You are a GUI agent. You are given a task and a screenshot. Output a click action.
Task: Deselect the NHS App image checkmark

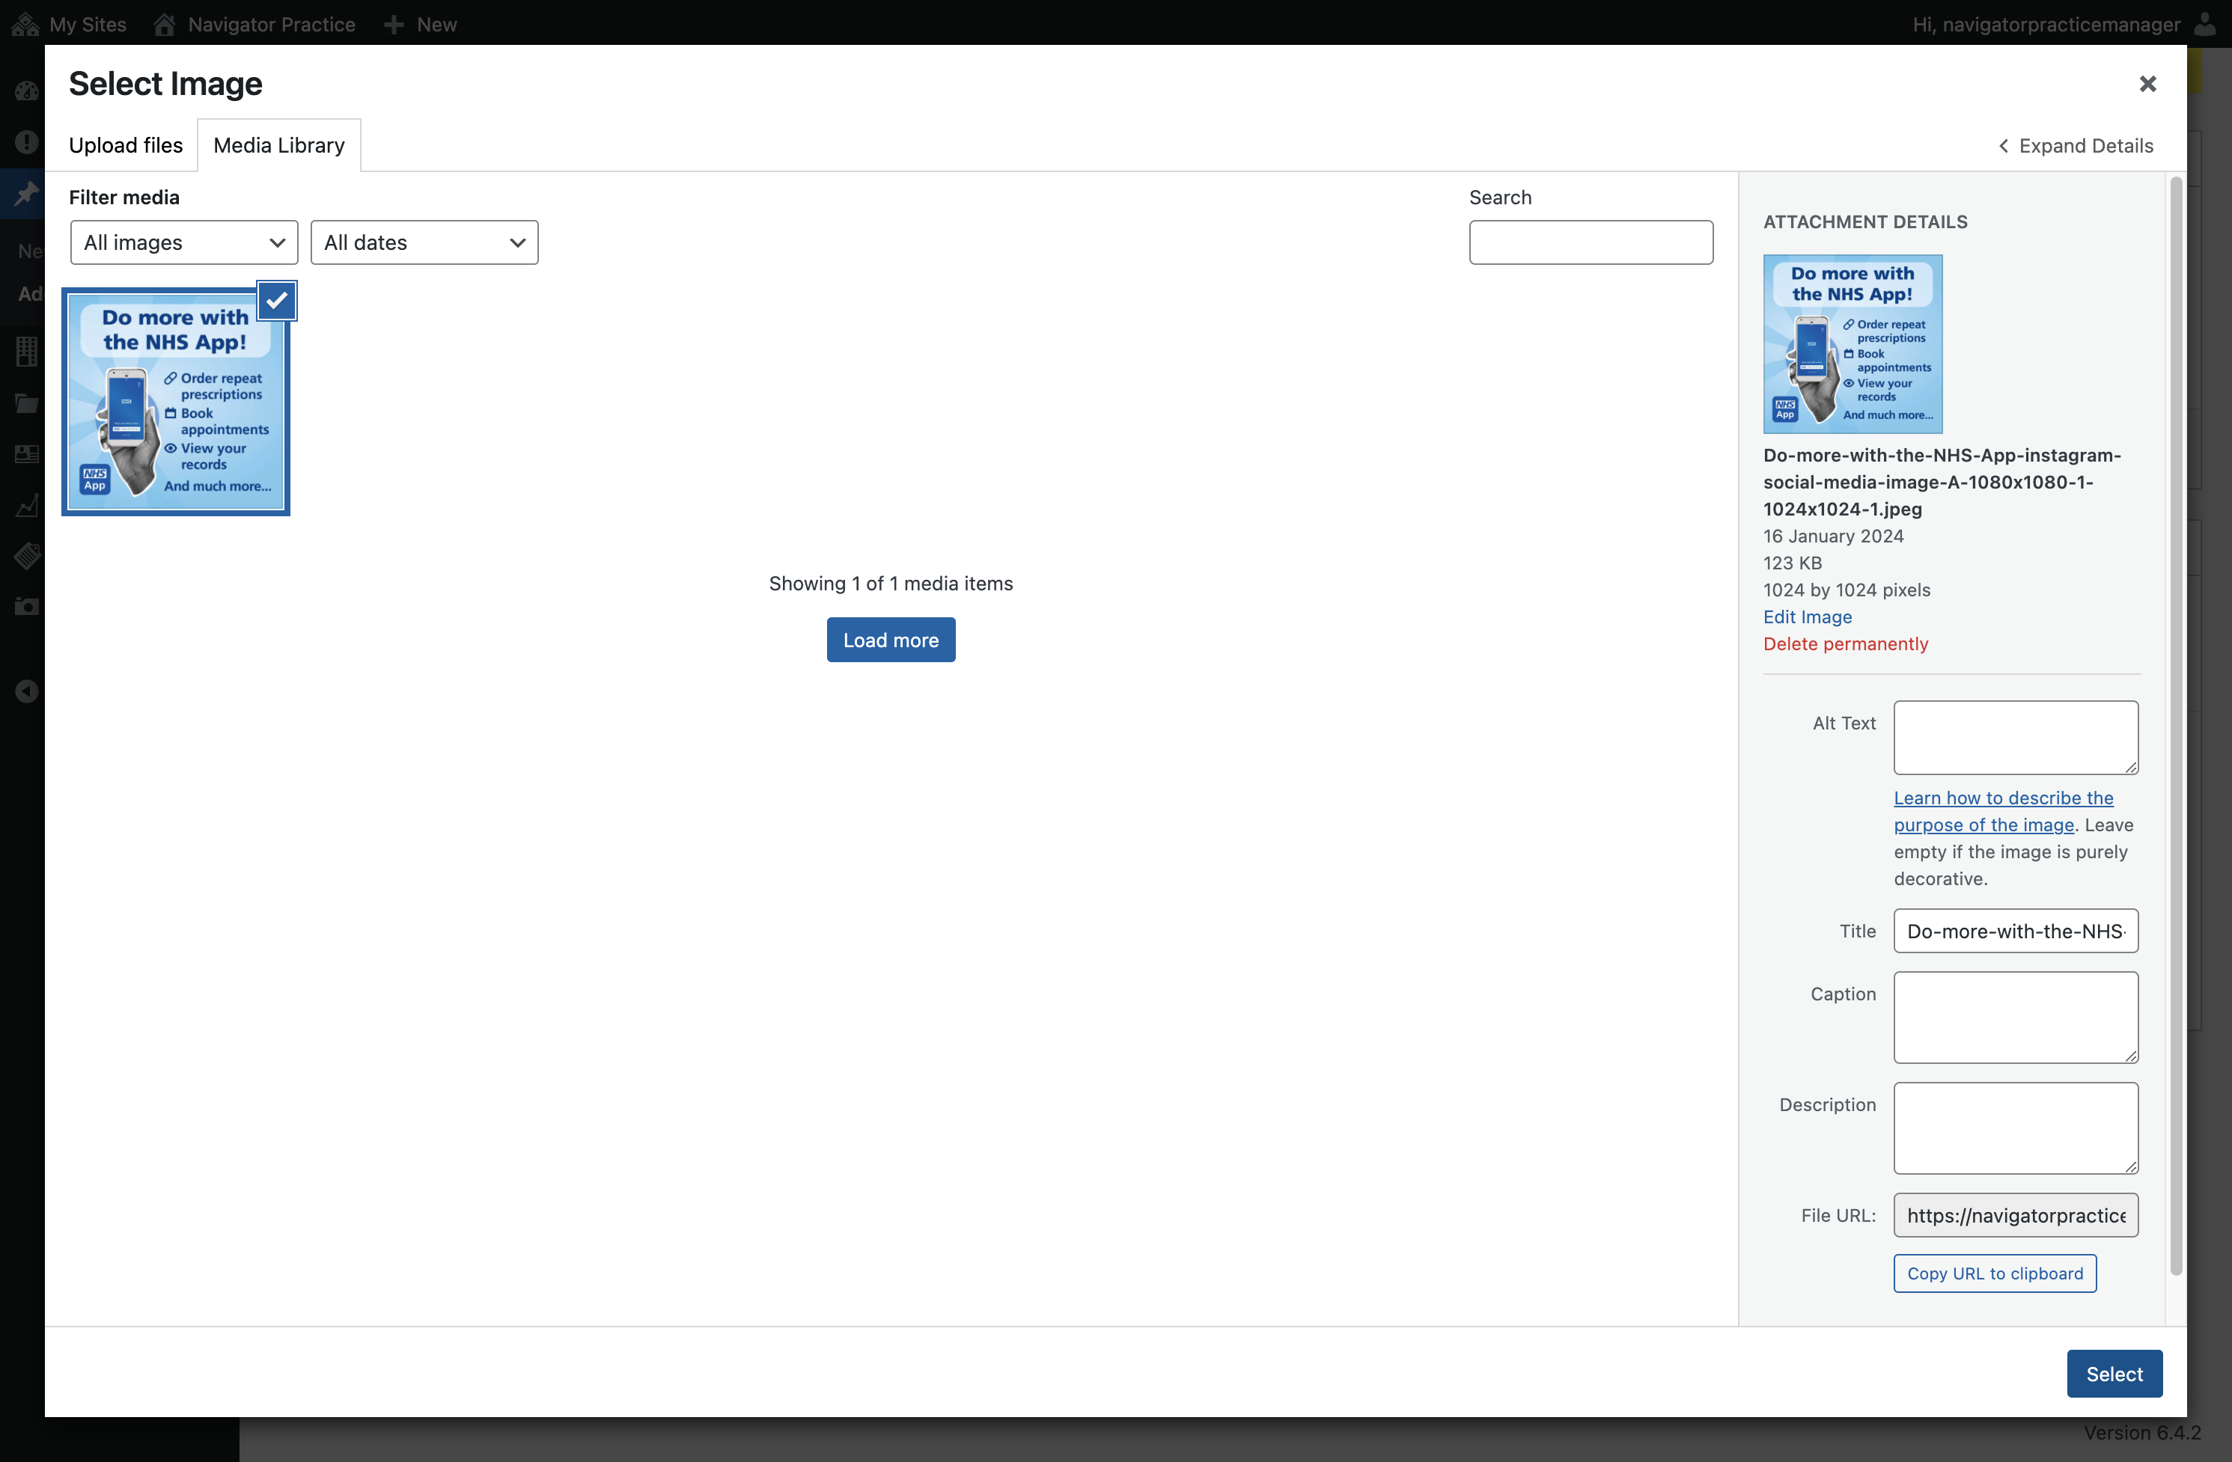pos(277,301)
